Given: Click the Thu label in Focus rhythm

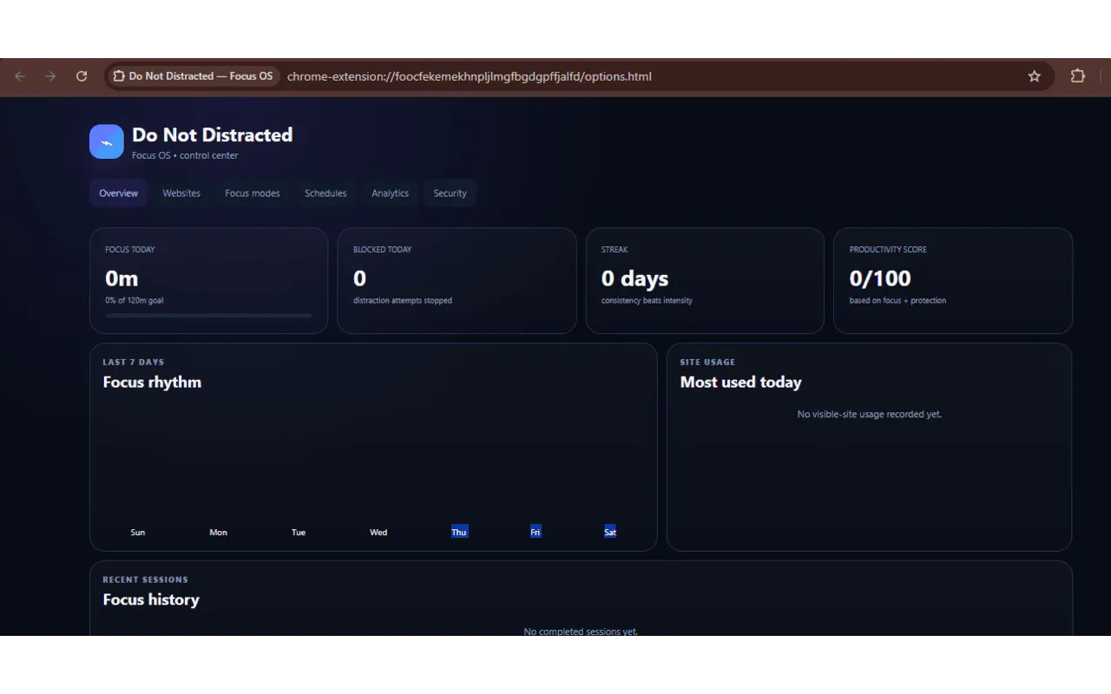Looking at the screenshot, I should 459,532.
